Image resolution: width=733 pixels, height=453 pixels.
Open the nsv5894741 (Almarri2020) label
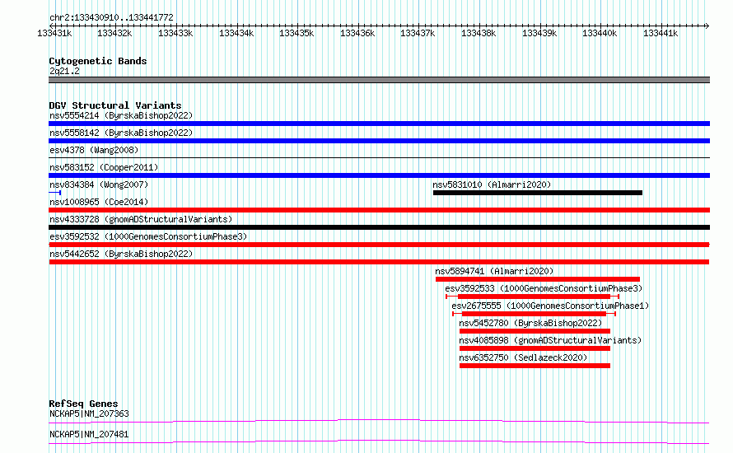(494, 271)
